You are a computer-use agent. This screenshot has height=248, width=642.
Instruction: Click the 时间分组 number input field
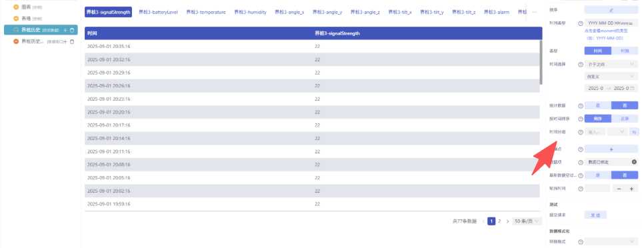[x=595, y=132]
